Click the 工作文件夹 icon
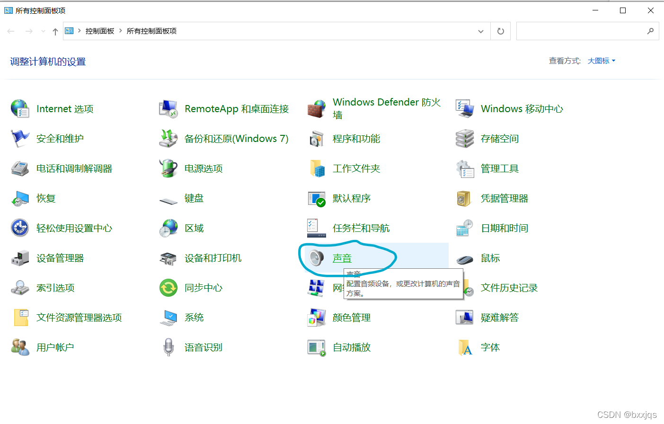 click(x=317, y=168)
